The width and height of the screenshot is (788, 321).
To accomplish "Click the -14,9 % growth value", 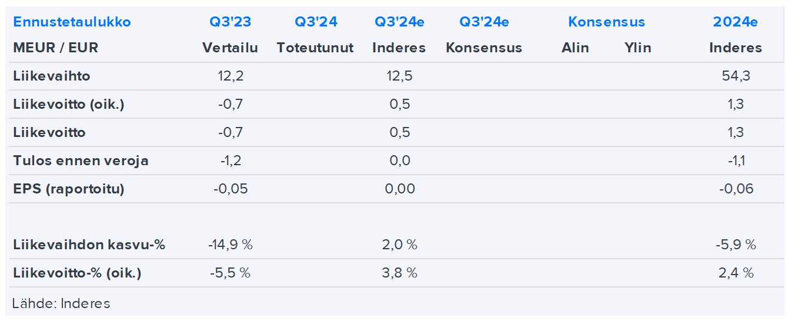I will 230,245.
